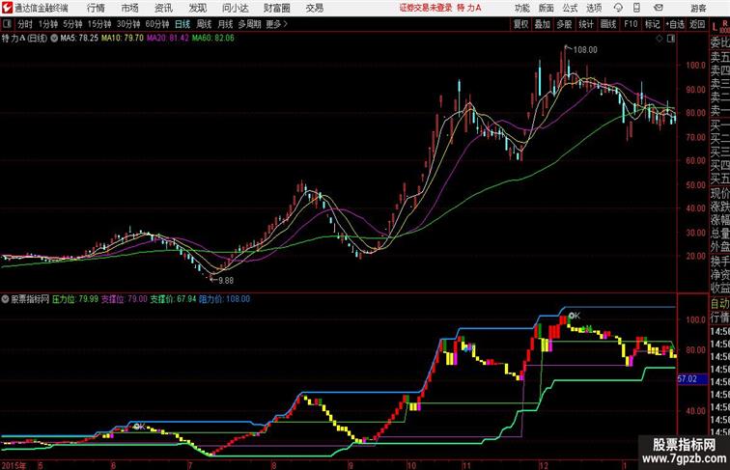Click the 多股 multi-stock button
This screenshot has height=470, width=730.
564,24
